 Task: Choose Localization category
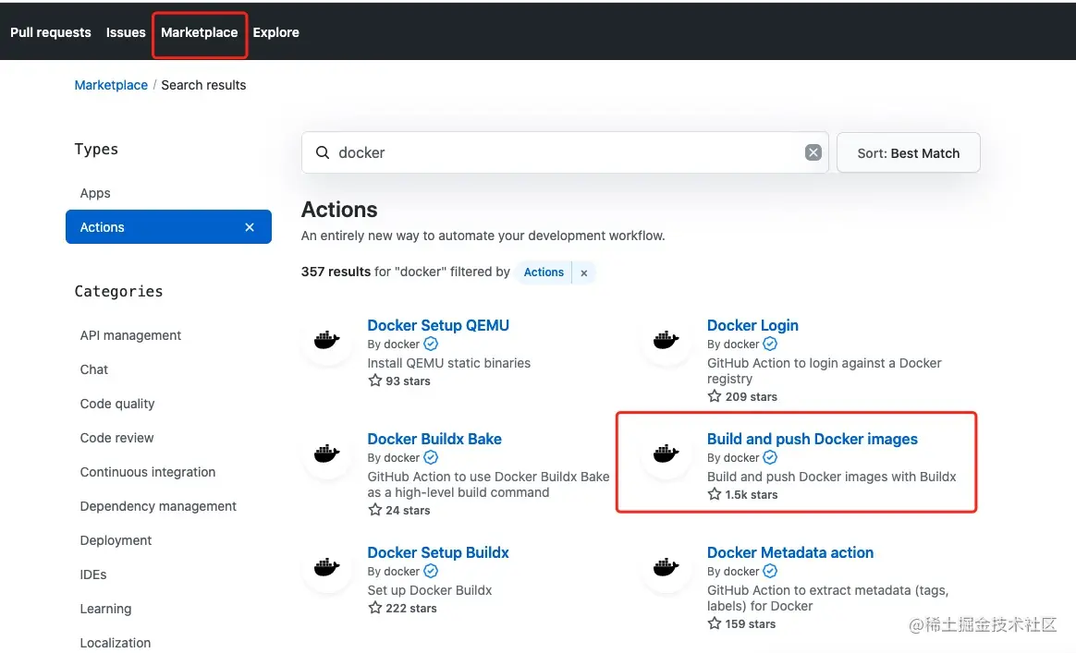tap(116, 643)
